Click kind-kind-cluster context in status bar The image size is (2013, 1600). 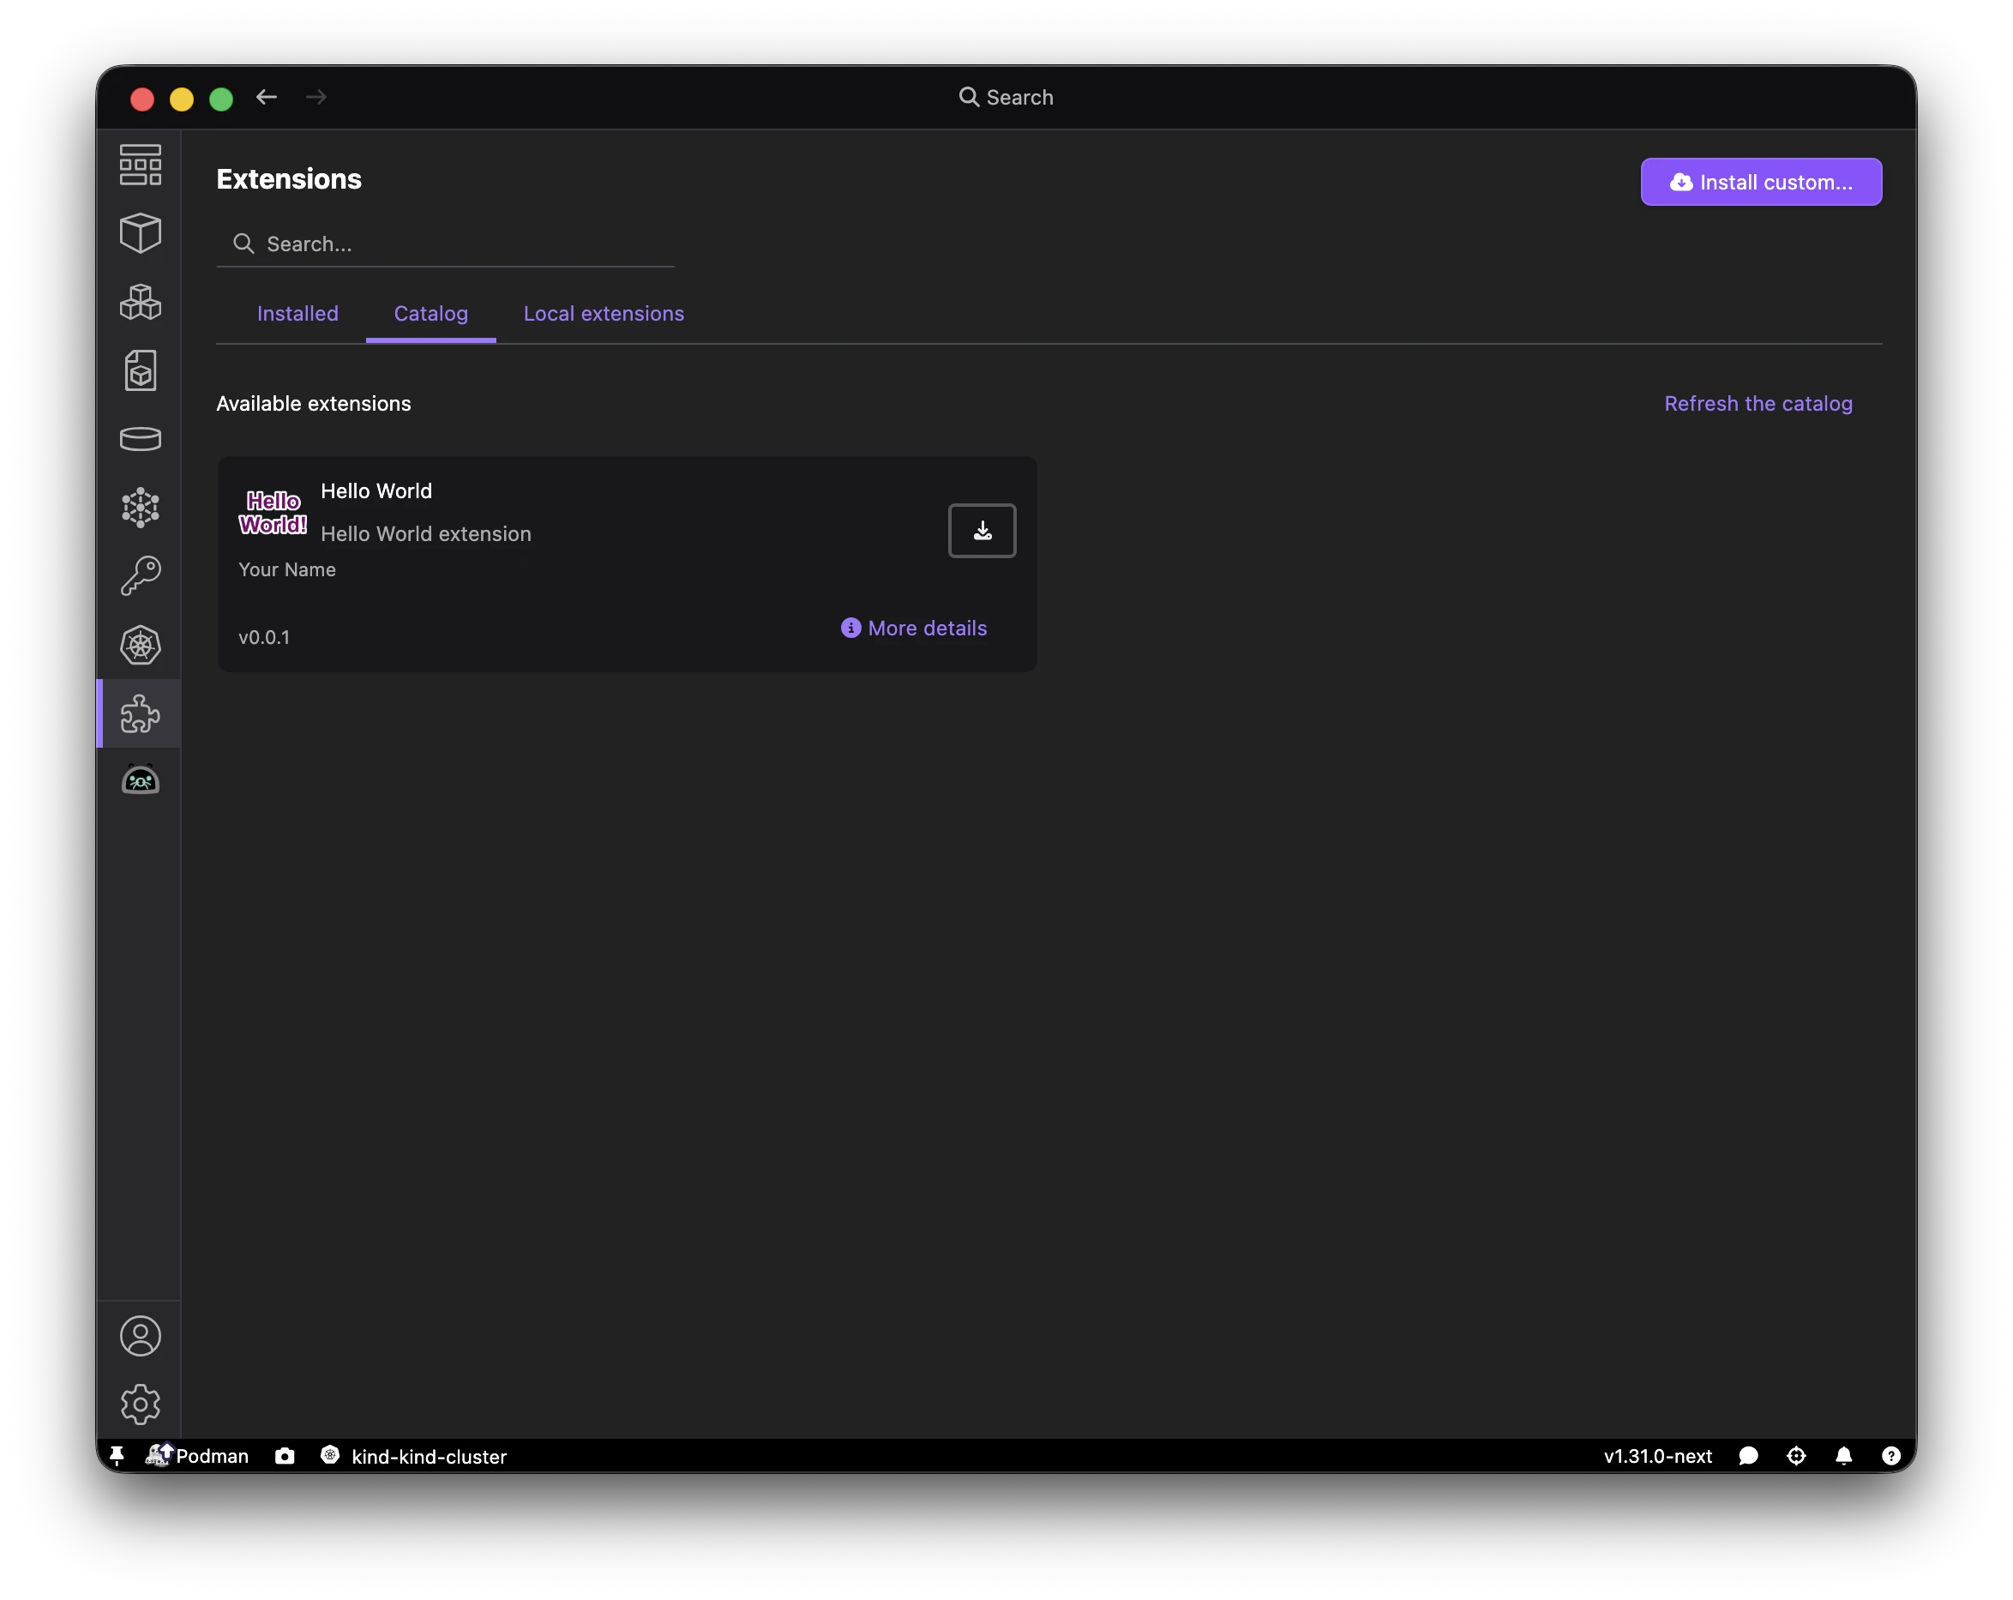(x=413, y=1455)
